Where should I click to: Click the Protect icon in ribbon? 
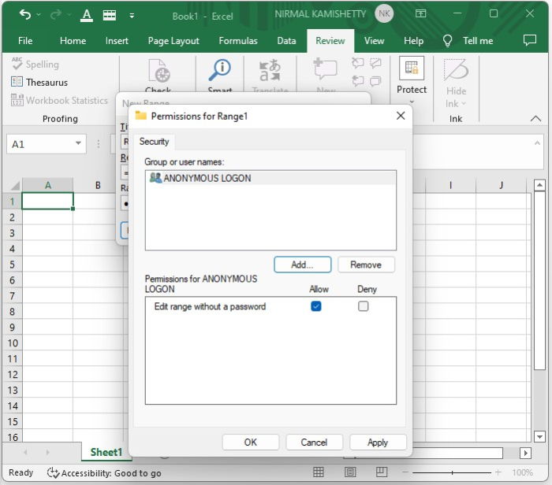point(412,69)
